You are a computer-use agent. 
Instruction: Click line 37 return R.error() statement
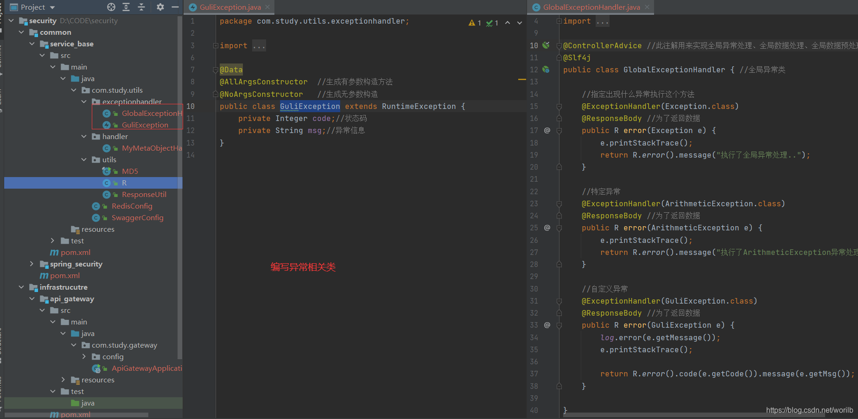tap(728, 374)
